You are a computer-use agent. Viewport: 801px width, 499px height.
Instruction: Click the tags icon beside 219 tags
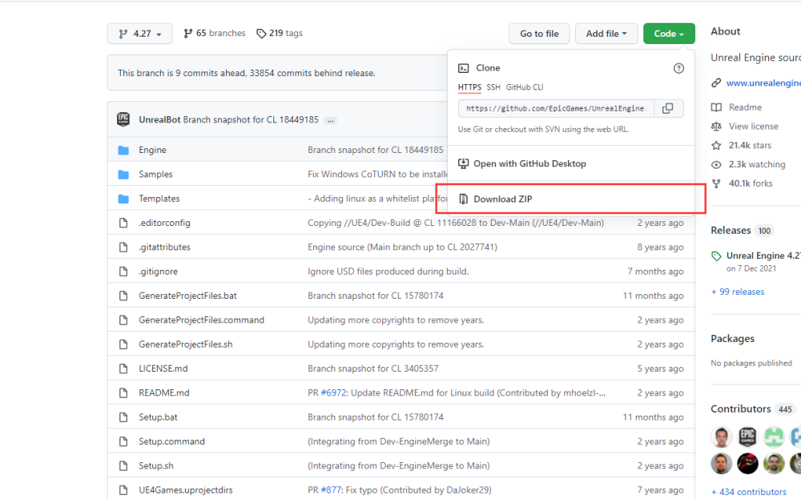(x=261, y=34)
